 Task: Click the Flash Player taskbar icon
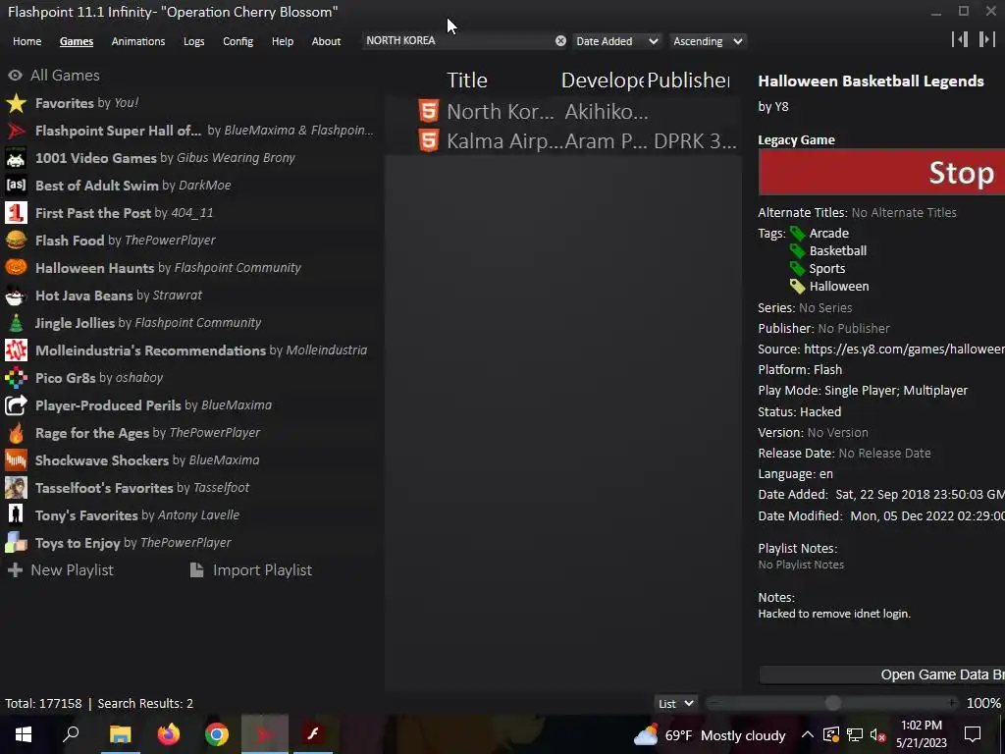coord(313,734)
